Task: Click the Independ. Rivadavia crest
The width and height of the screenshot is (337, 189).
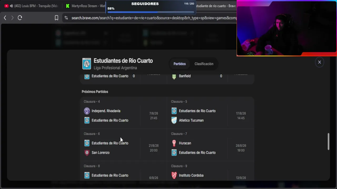Action: click(x=87, y=111)
